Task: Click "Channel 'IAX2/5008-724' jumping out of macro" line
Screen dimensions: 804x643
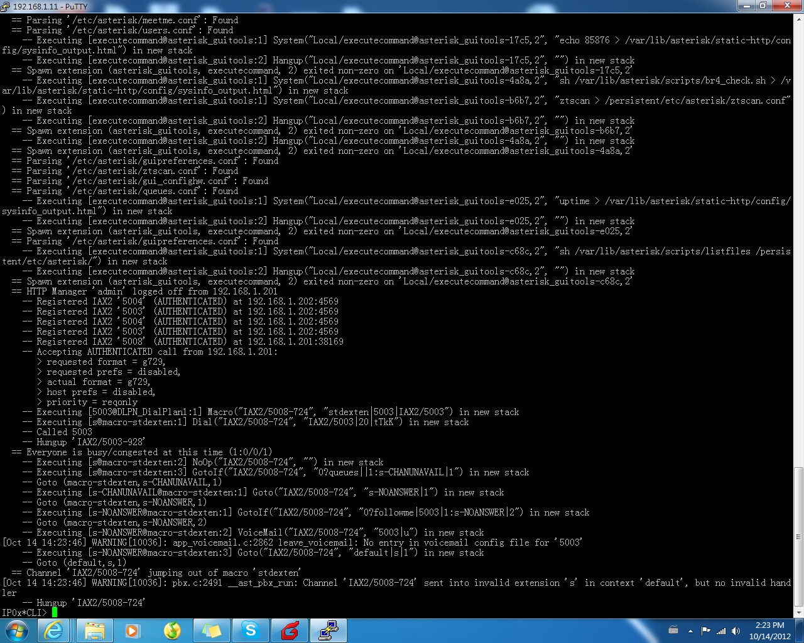Action: [x=156, y=573]
